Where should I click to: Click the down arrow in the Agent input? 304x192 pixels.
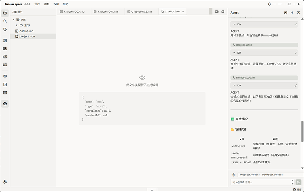[293, 184]
